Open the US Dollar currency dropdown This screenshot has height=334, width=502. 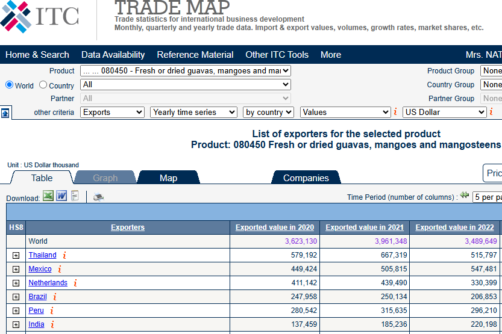pos(444,112)
